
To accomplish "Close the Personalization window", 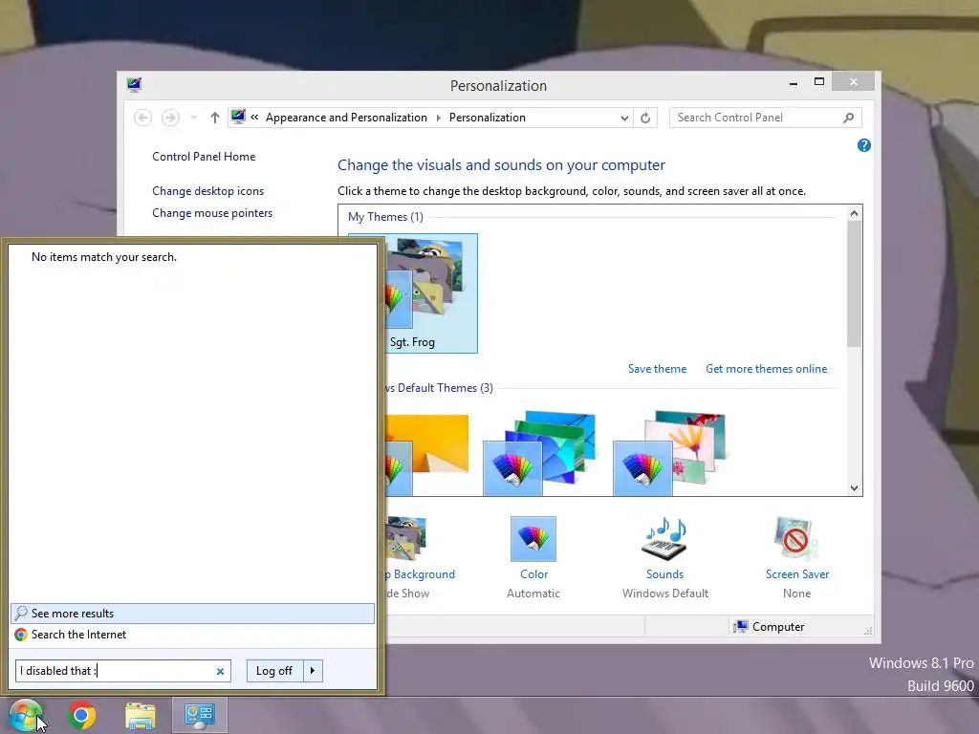I will pos(854,82).
